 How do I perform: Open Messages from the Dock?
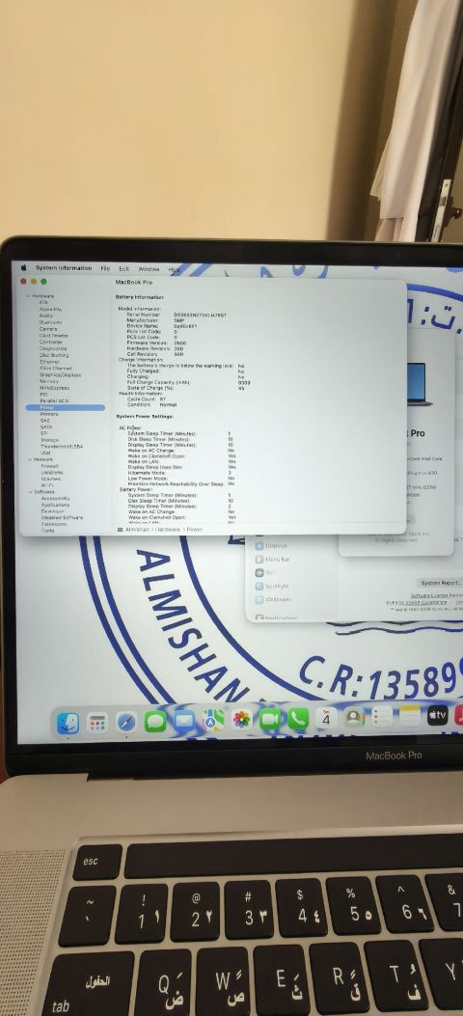pos(155,721)
